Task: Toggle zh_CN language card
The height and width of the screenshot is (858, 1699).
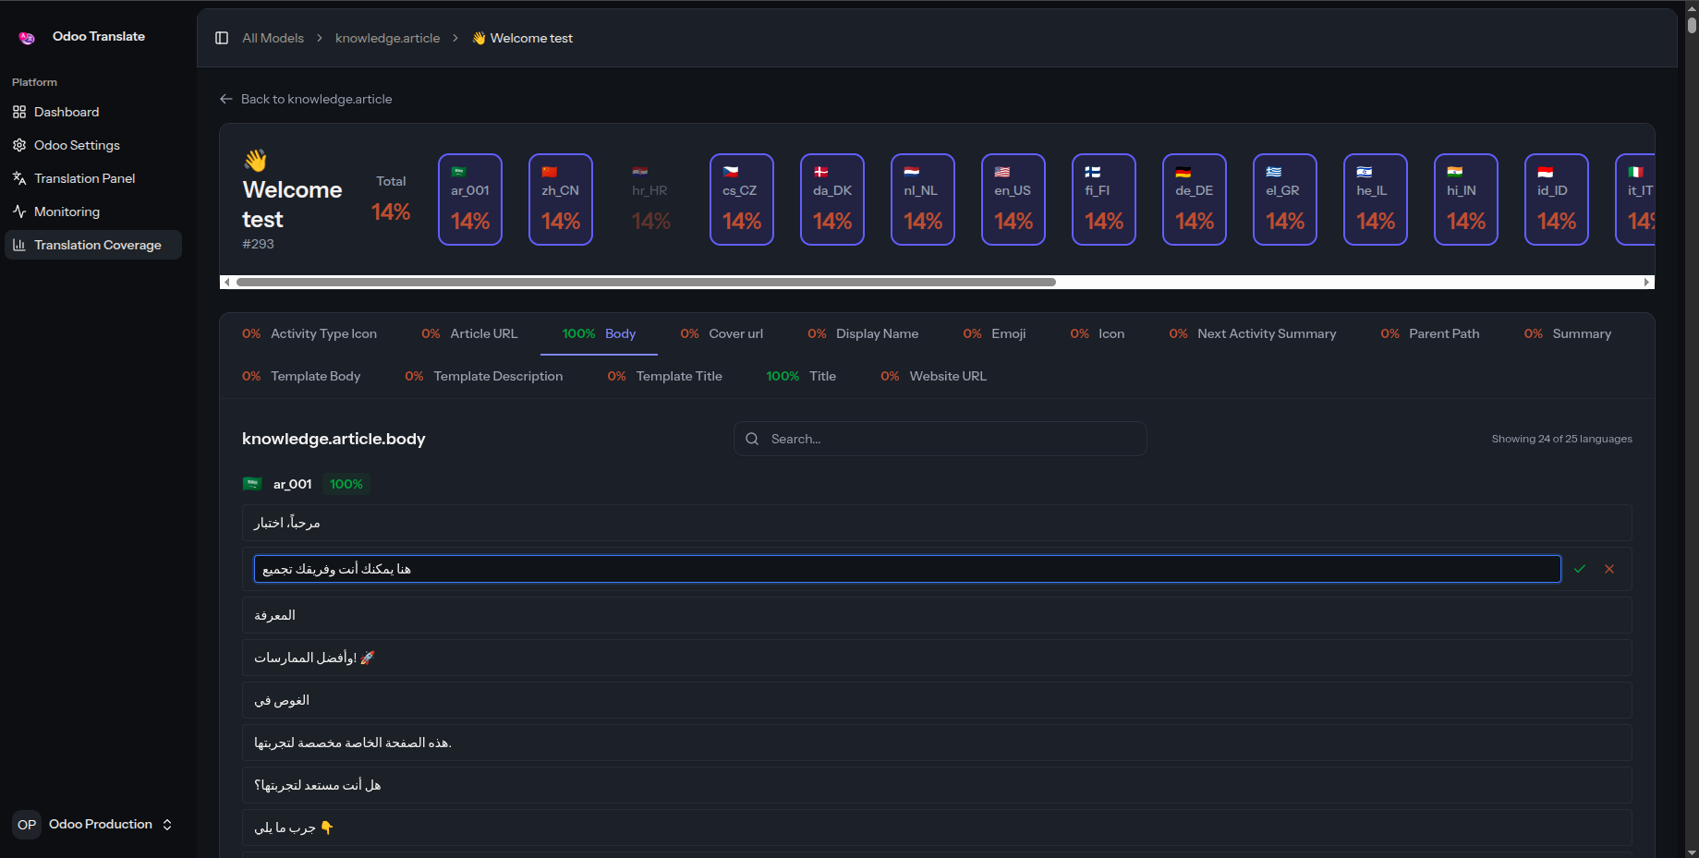Action: coord(561,199)
